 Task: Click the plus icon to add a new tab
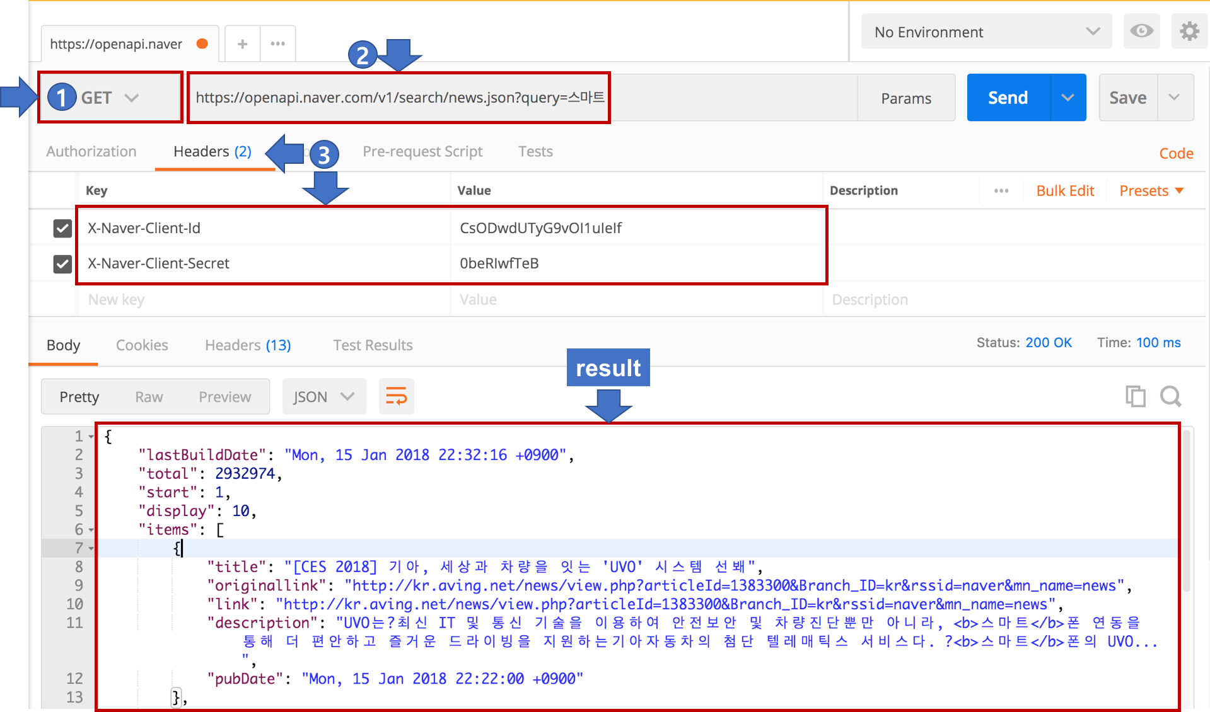[x=242, y=44]
